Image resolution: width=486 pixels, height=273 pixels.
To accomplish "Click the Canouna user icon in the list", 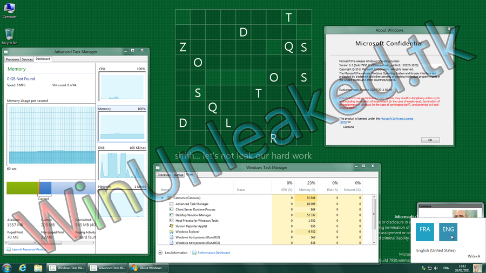I will click(169, 198).
